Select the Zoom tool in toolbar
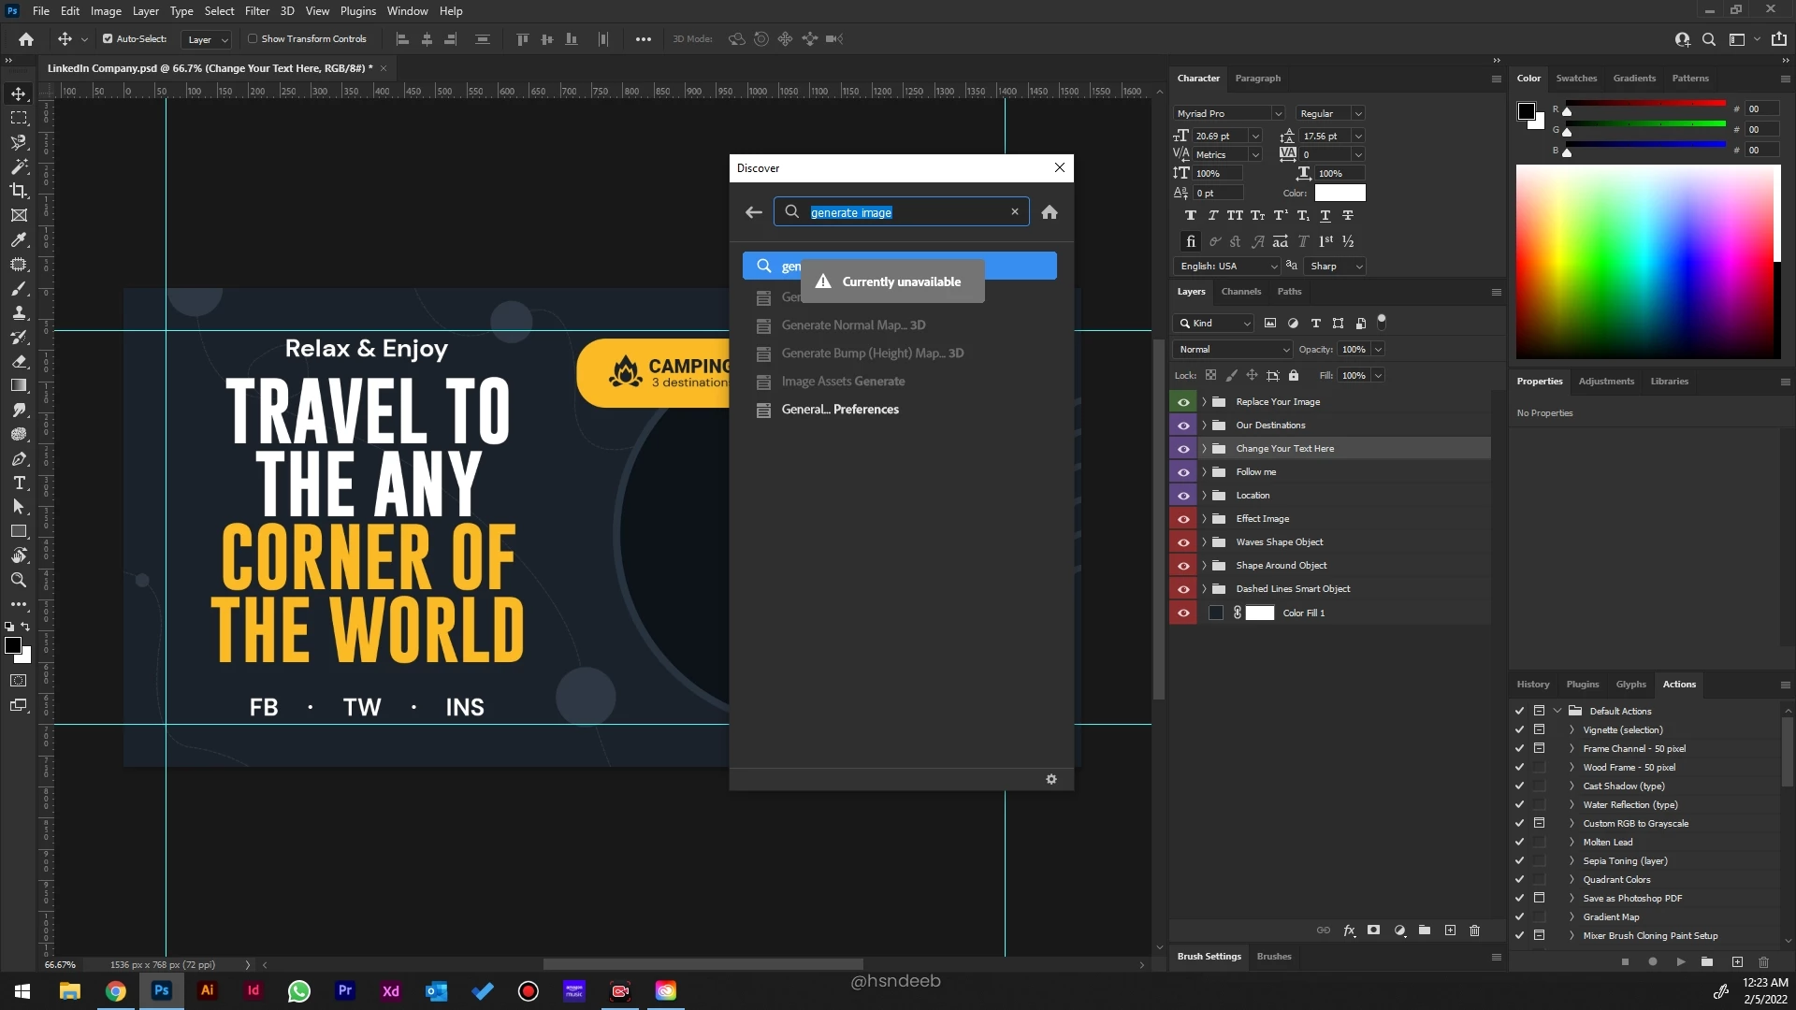 [19, 581]
